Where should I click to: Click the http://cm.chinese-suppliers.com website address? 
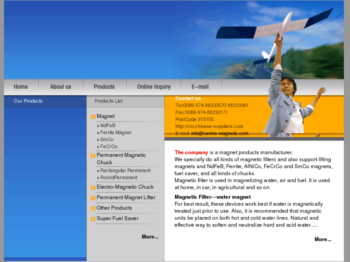(209, 126)
